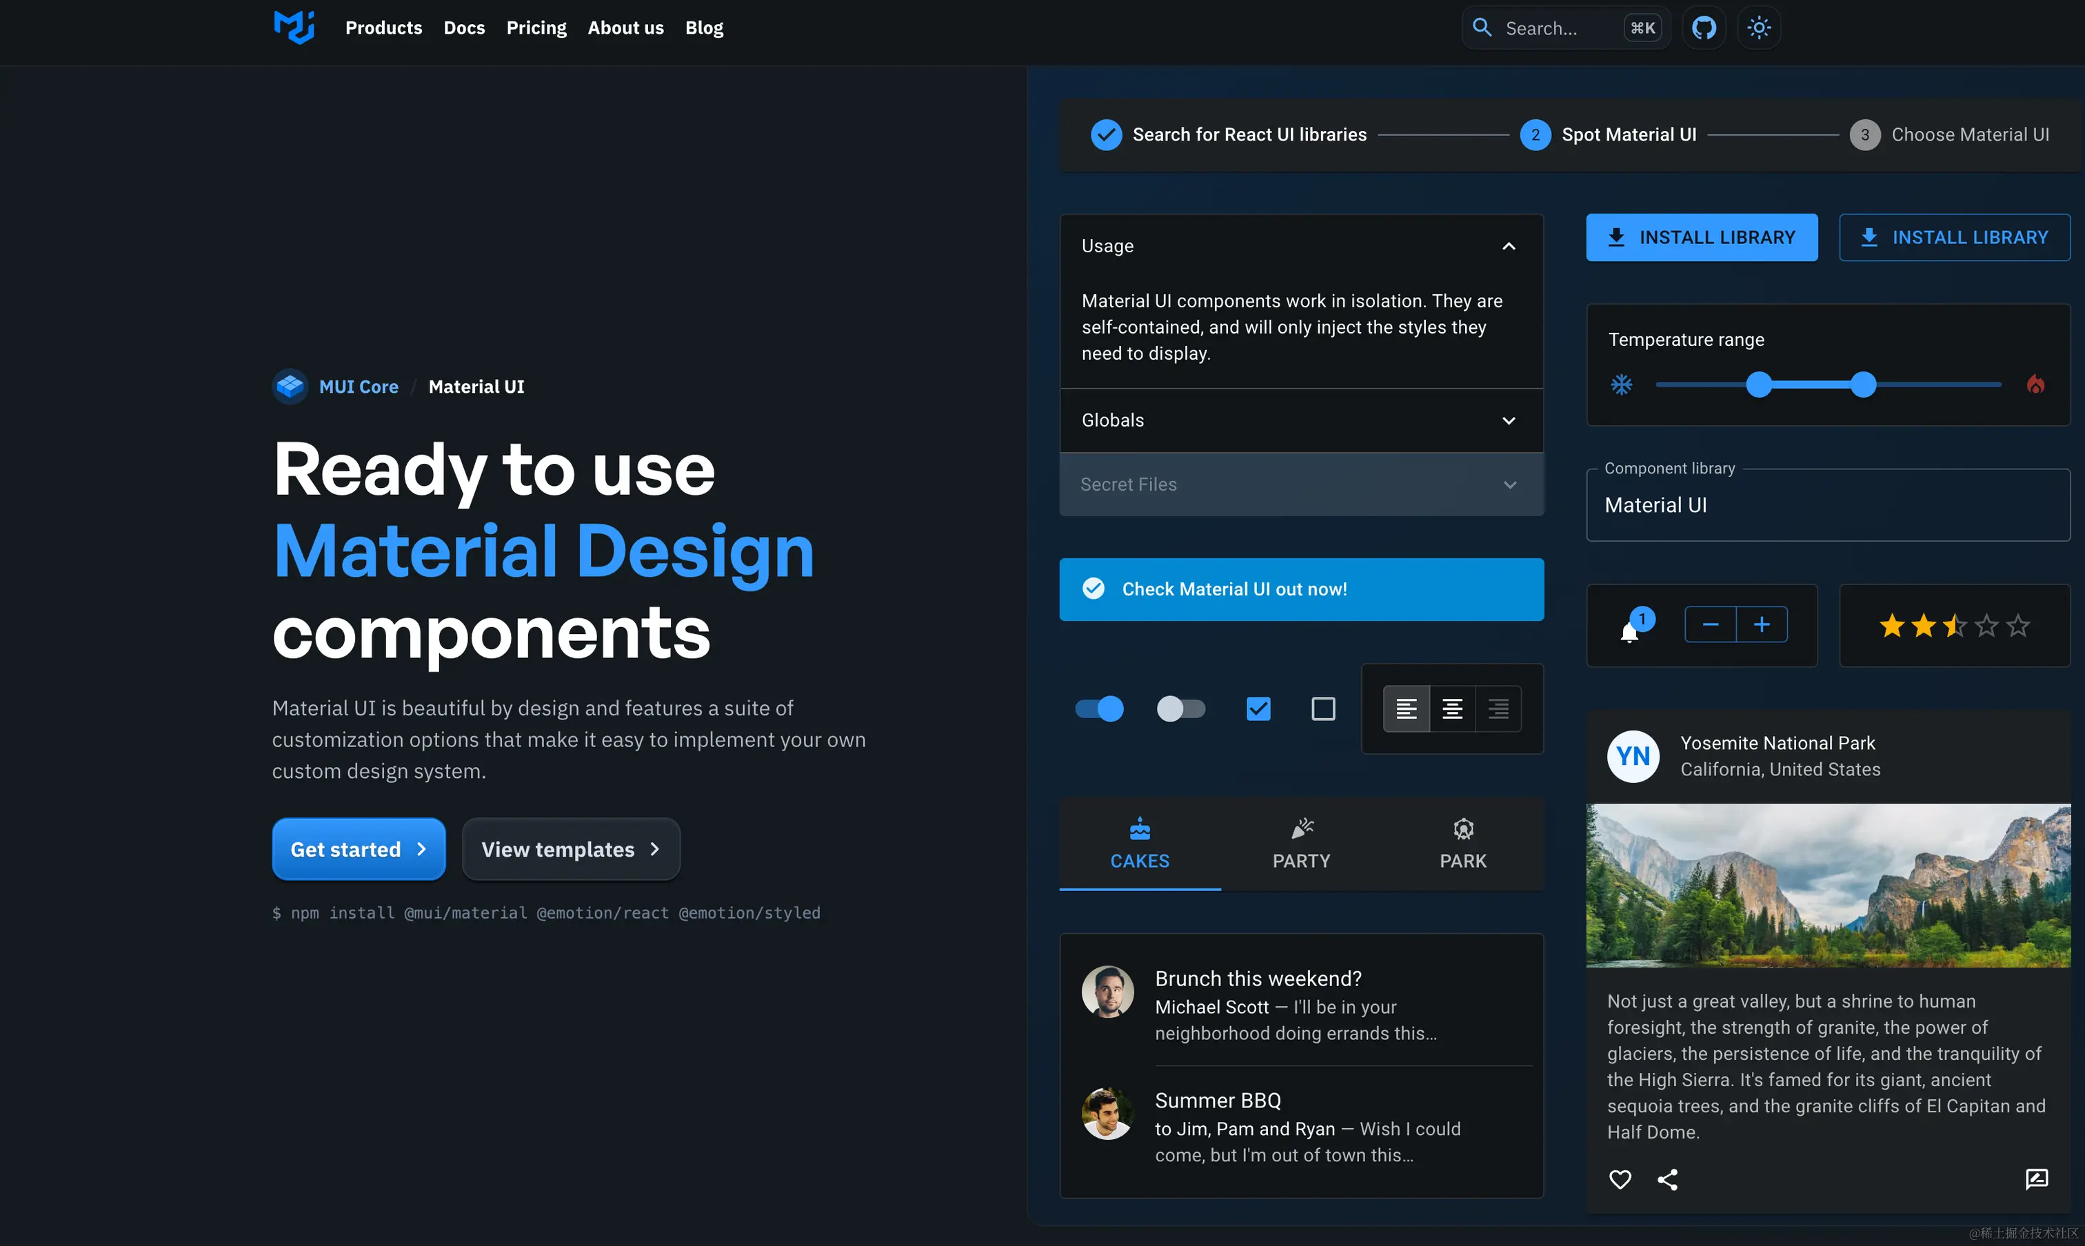Click the Component library text field
Screen dimensions: 2085x1246
1828,504
